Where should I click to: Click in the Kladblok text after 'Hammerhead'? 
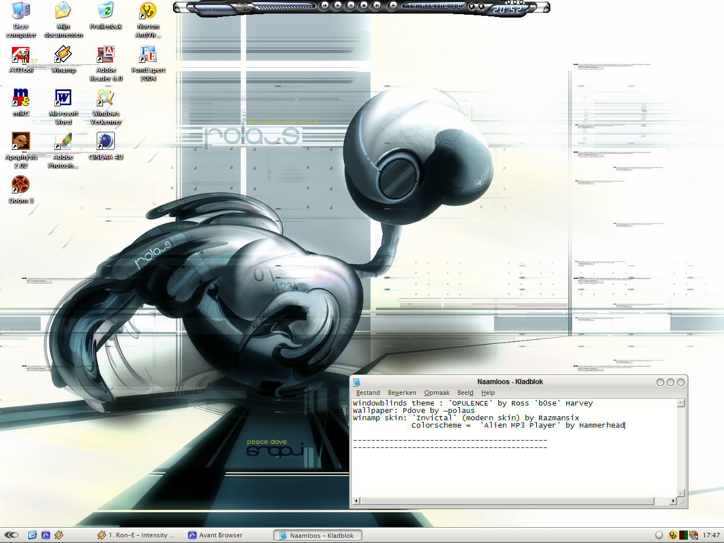click(x=626, y=425)
